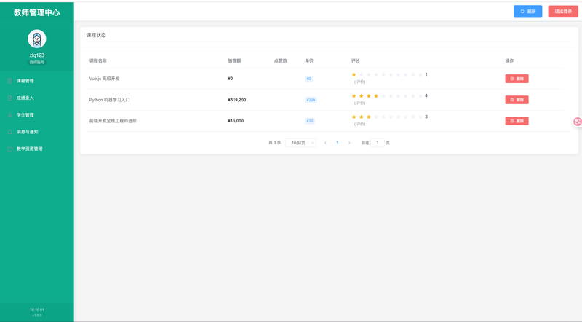Select page number 1 in pagination
Screen dimensions: 582x322
click(x=338, y=142)
